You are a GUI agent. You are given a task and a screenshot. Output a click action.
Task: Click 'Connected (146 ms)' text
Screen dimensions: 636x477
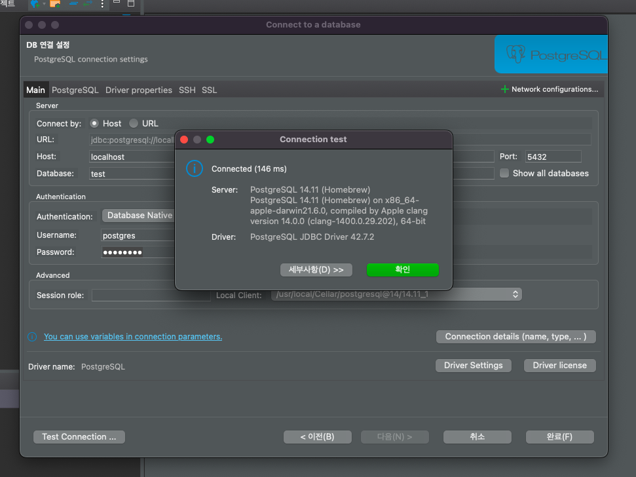249,169
